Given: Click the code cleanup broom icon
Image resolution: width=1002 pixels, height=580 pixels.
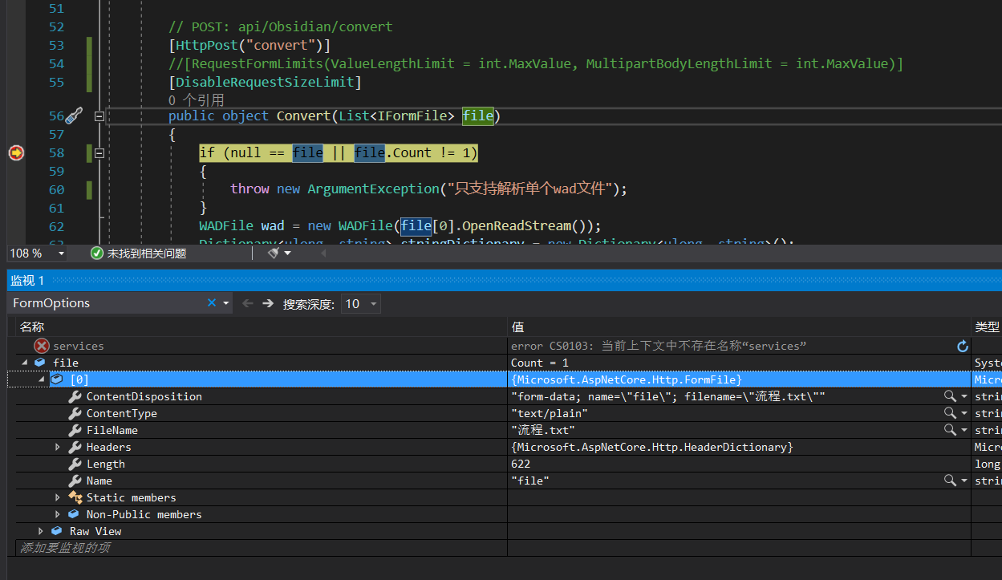Looking at the screenshot, I should 274,253.
